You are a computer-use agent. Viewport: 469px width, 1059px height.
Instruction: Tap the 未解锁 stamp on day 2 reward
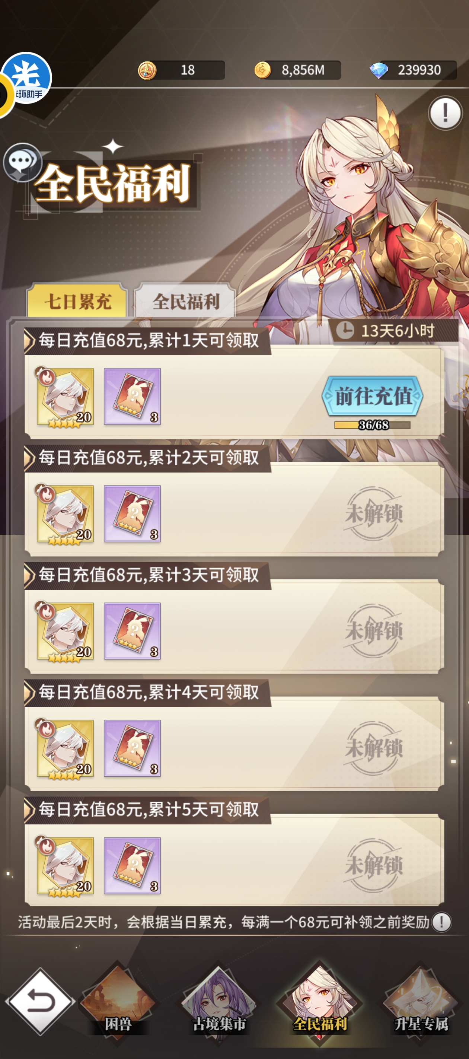click(373, 513)
